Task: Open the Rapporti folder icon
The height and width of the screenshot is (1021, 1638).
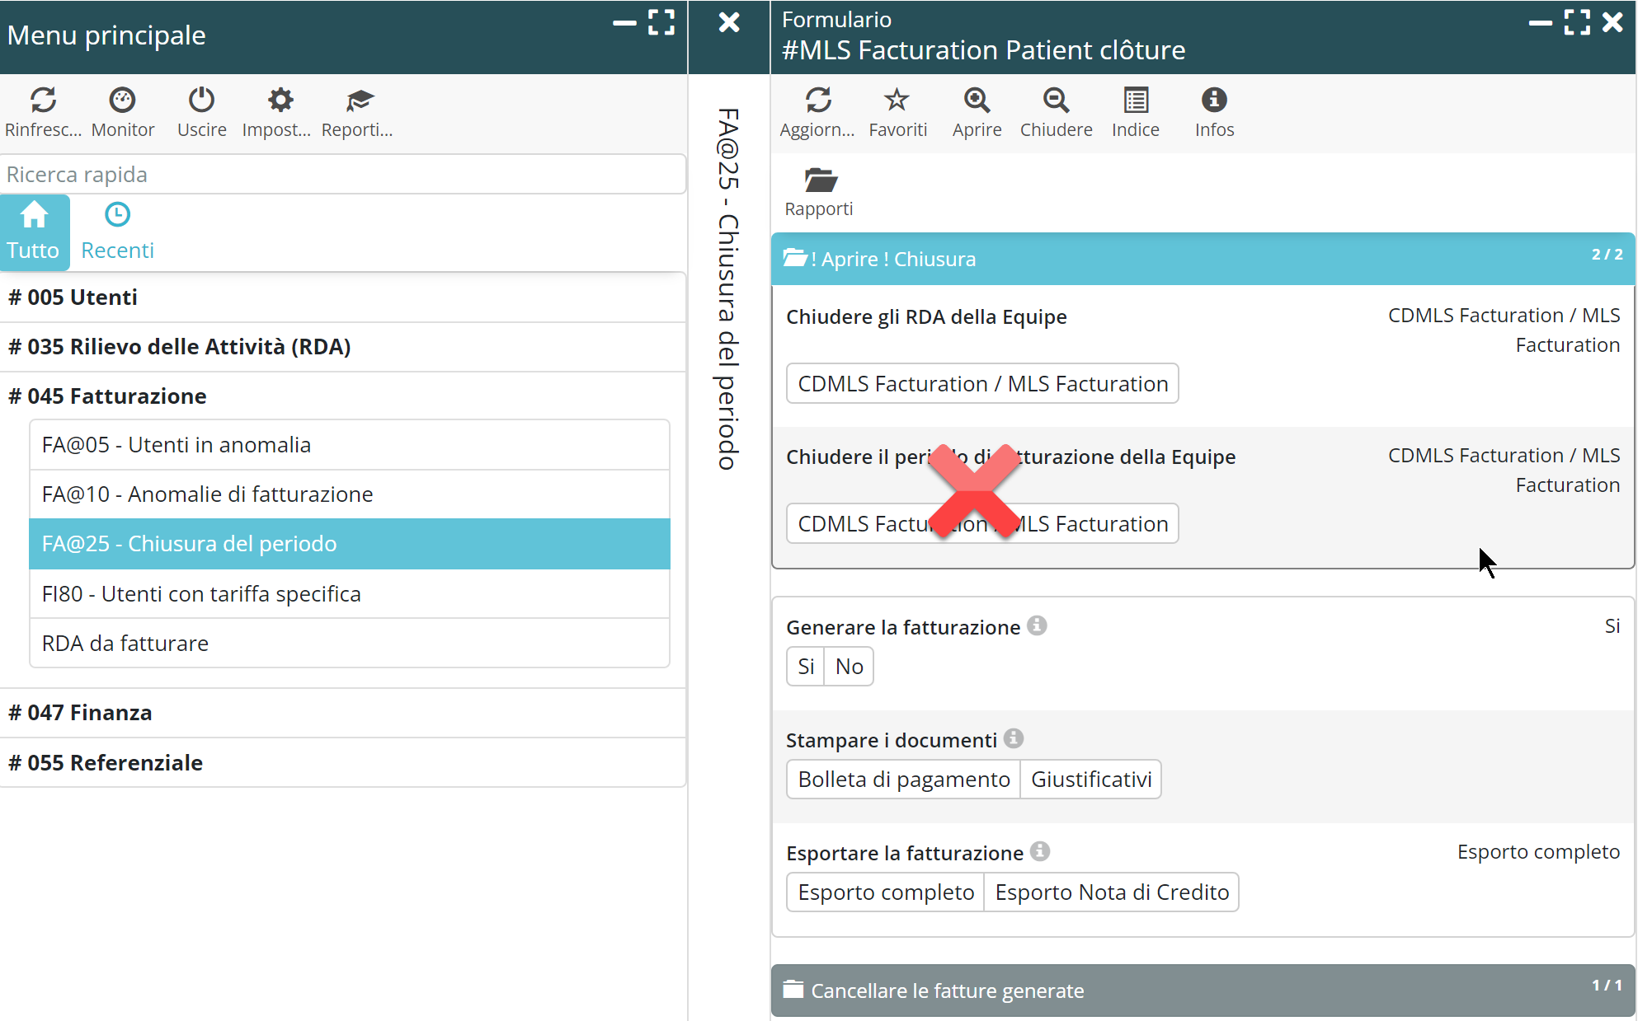Action: pyautogui.click(x=819, y=180)
